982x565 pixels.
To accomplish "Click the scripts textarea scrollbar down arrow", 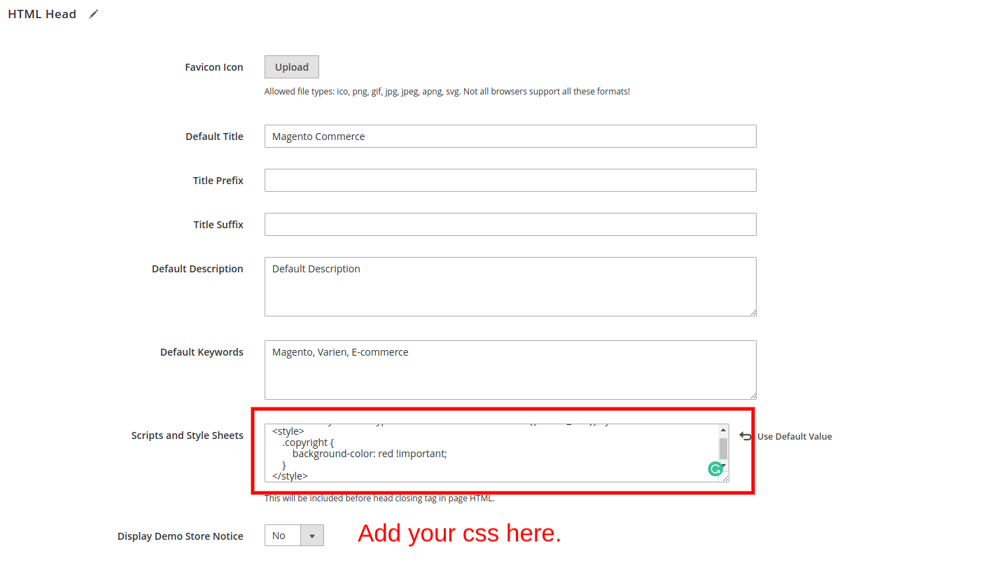I will coord(724,465).
